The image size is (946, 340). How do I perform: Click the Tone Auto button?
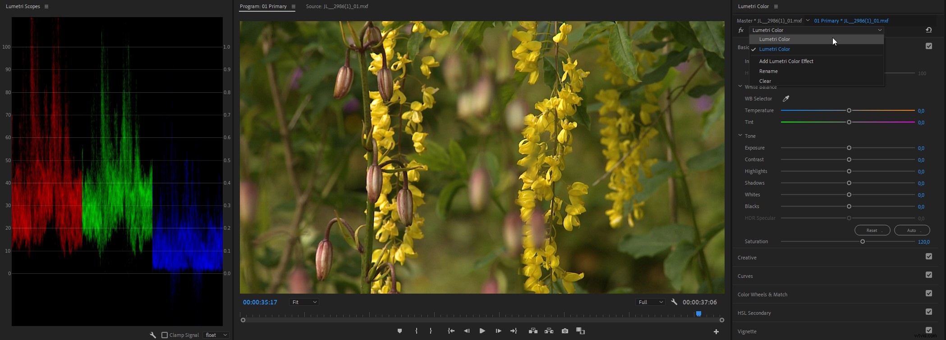[912, 230]
